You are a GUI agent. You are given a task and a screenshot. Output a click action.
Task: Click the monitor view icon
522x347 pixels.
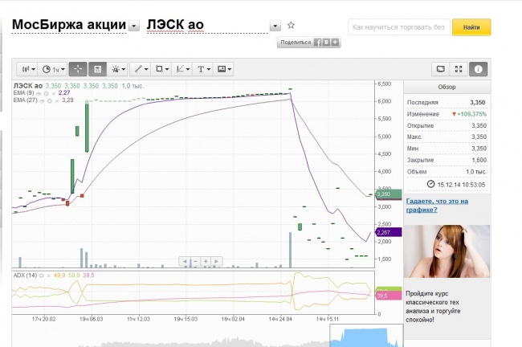coord(440,69)
